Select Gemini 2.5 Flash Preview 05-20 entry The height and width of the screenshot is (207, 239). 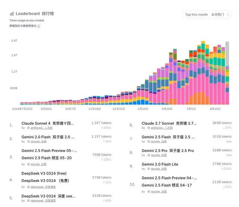click(x=49, y=151)
